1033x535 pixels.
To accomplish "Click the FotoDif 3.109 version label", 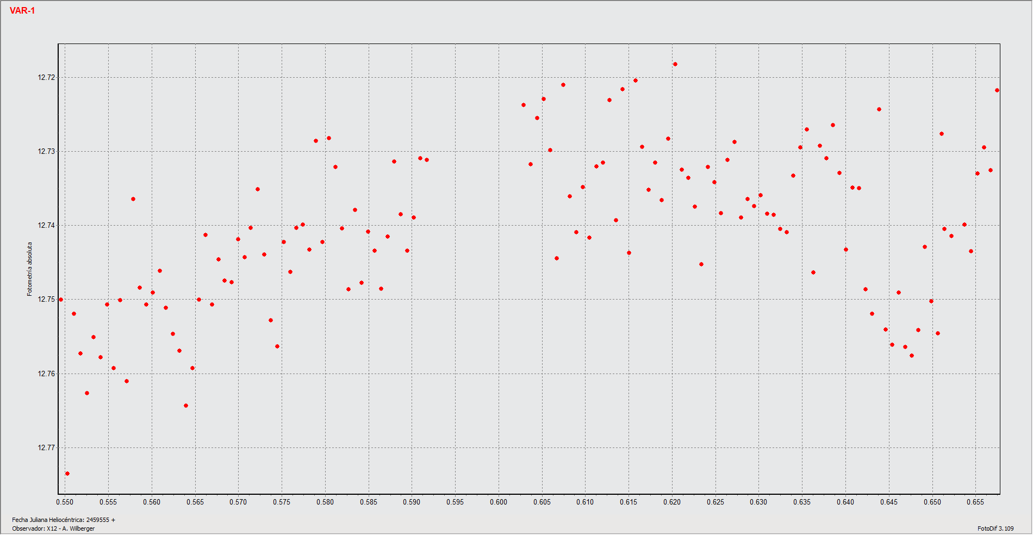I will tap(995, 528).
